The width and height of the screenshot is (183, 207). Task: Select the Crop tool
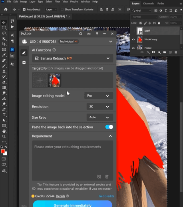(x=4, y=44)
